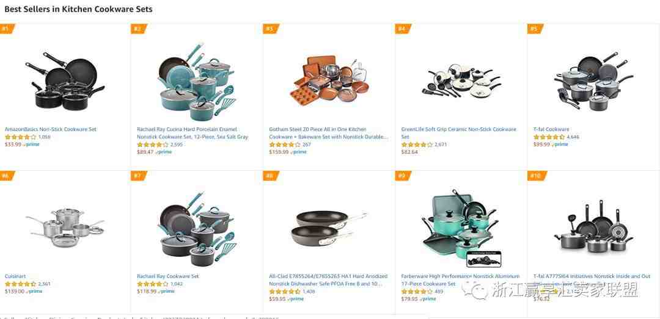This screenshot has height=319, width=660.
Task: Open the Cuisinart stainless steel set image
Action: tap(65, 228)
